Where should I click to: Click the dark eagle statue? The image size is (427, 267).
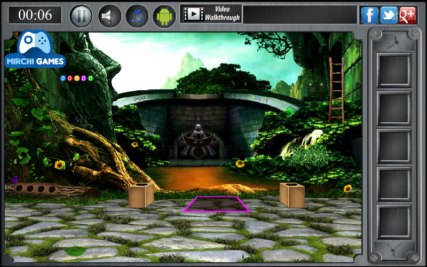tap(198, 142)
